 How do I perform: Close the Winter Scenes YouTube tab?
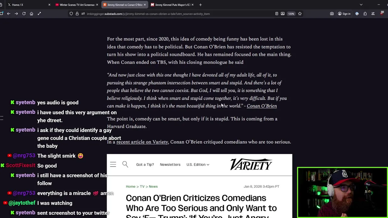97,5
